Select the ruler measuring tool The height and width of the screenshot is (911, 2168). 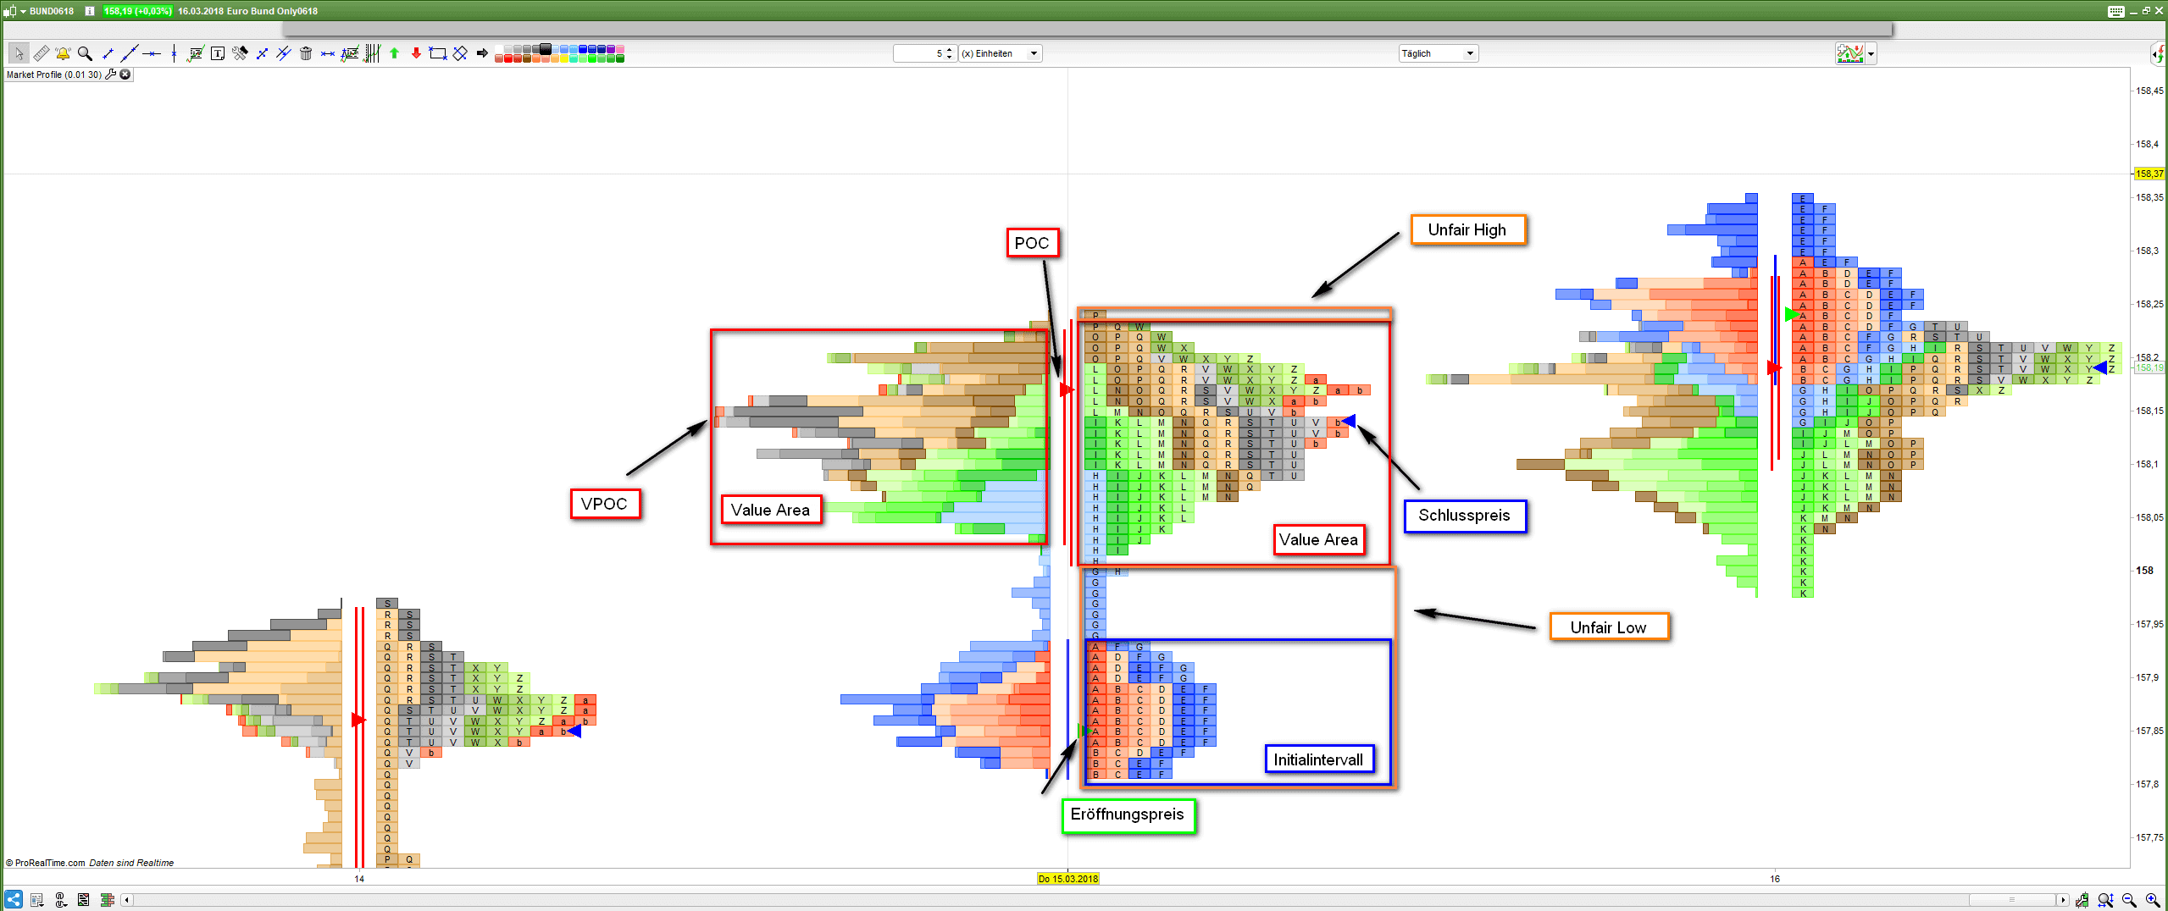coord(41,53)
